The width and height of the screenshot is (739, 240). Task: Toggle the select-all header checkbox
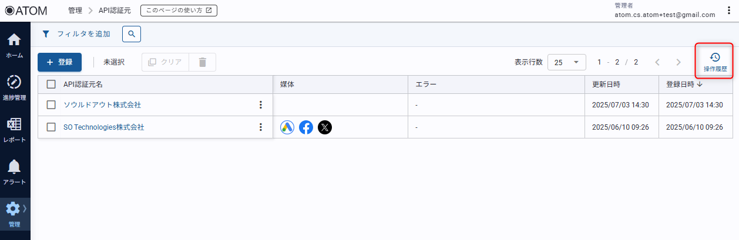(x=51, y=84)
